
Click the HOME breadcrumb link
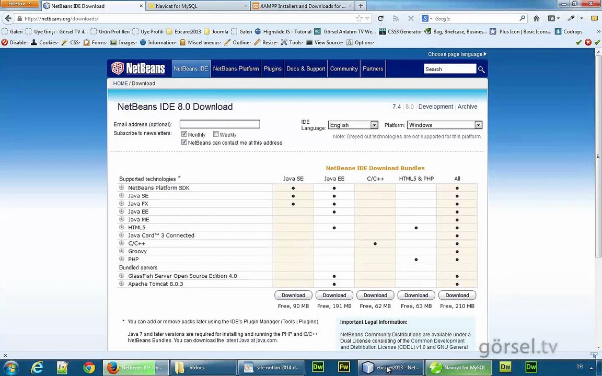coord(120,83)
